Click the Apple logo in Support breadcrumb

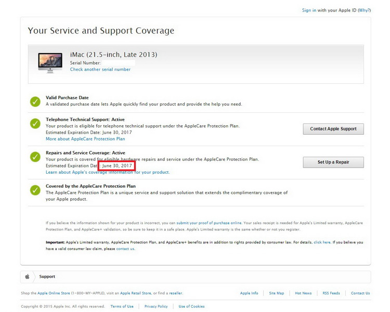pyautogui.click(x=28, y=277)
